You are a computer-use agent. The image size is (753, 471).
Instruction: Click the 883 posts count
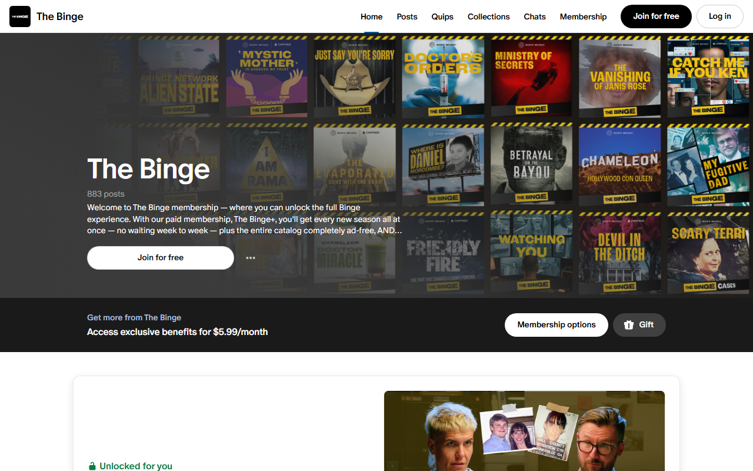(106, 194)
